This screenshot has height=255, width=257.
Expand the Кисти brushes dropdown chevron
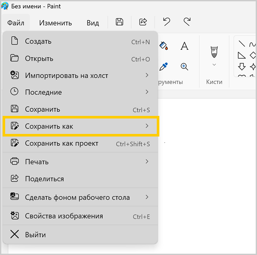tap(214, 65)
